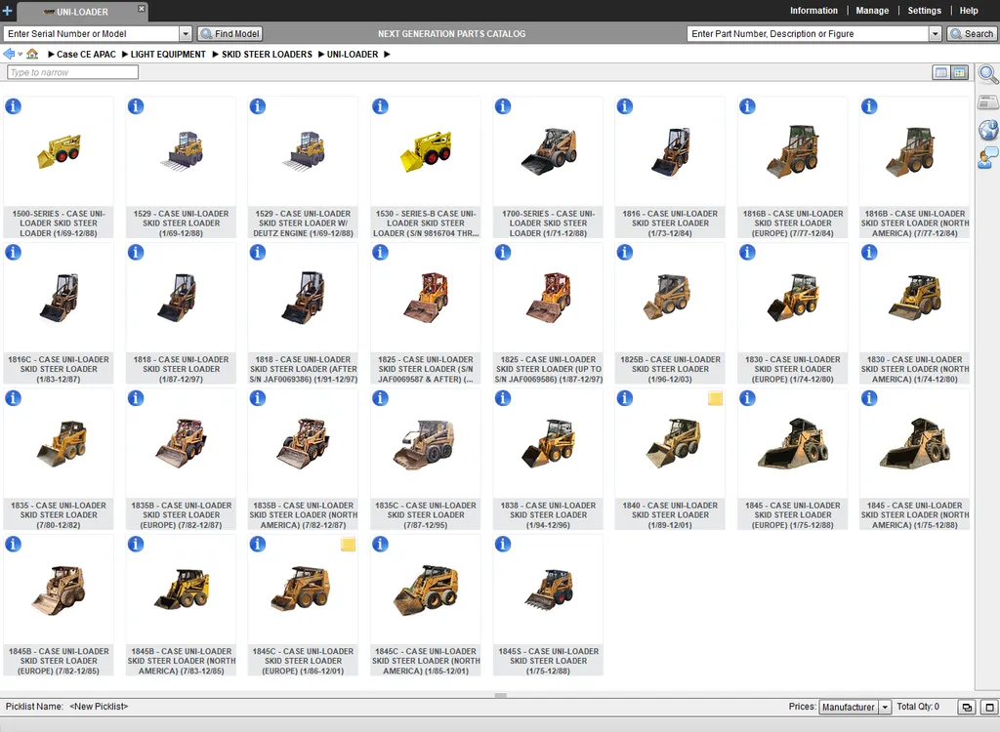The height and width of the screenshot is (732, 1000).
Task: Open yellow note on 1845C Europe card
Action: pyautogui.click(x=349, y=545)
